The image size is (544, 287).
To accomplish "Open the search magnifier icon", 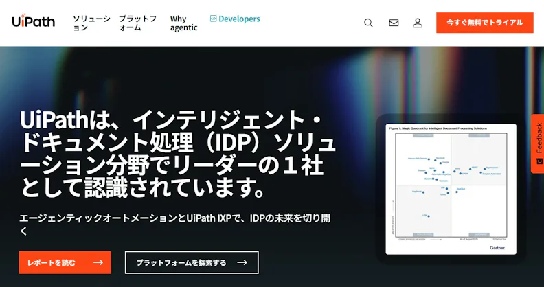I will tap(368, 23).
